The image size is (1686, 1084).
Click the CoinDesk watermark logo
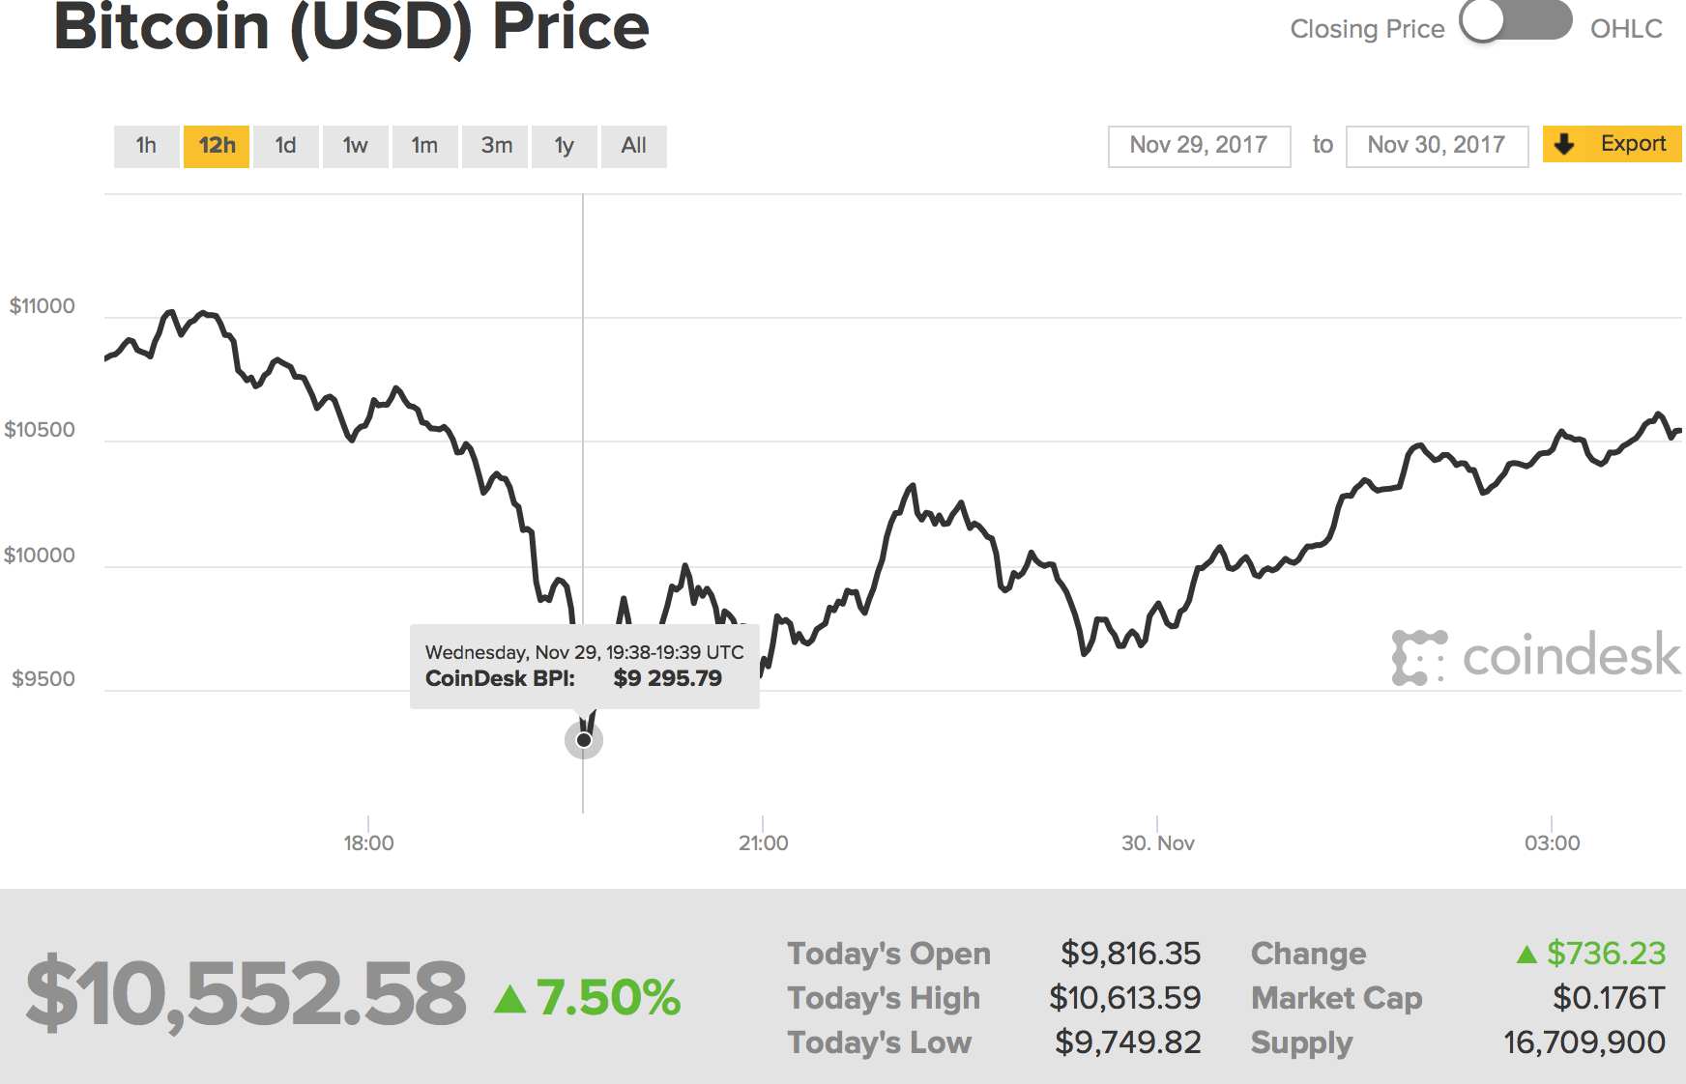pyautogui.click(x=1535, y=657)
